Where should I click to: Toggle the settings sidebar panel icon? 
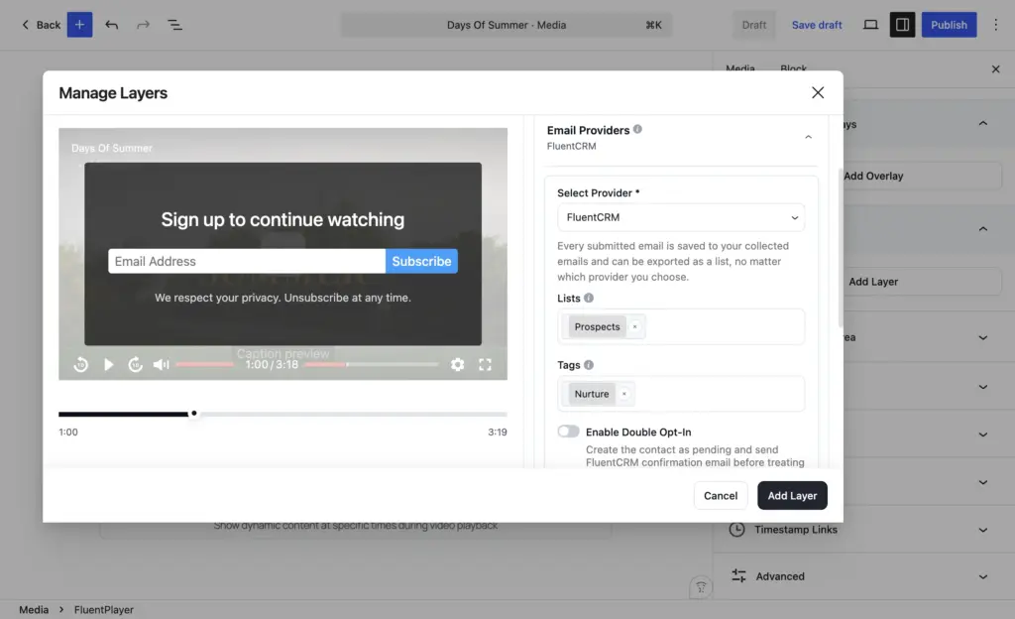coord(902,25)
